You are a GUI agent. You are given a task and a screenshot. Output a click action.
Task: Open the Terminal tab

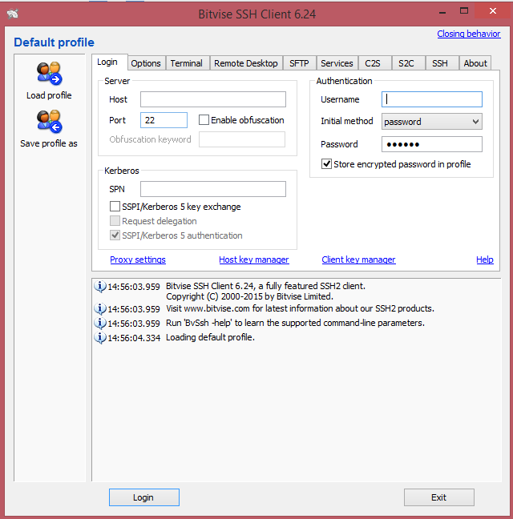click(187, 63)
